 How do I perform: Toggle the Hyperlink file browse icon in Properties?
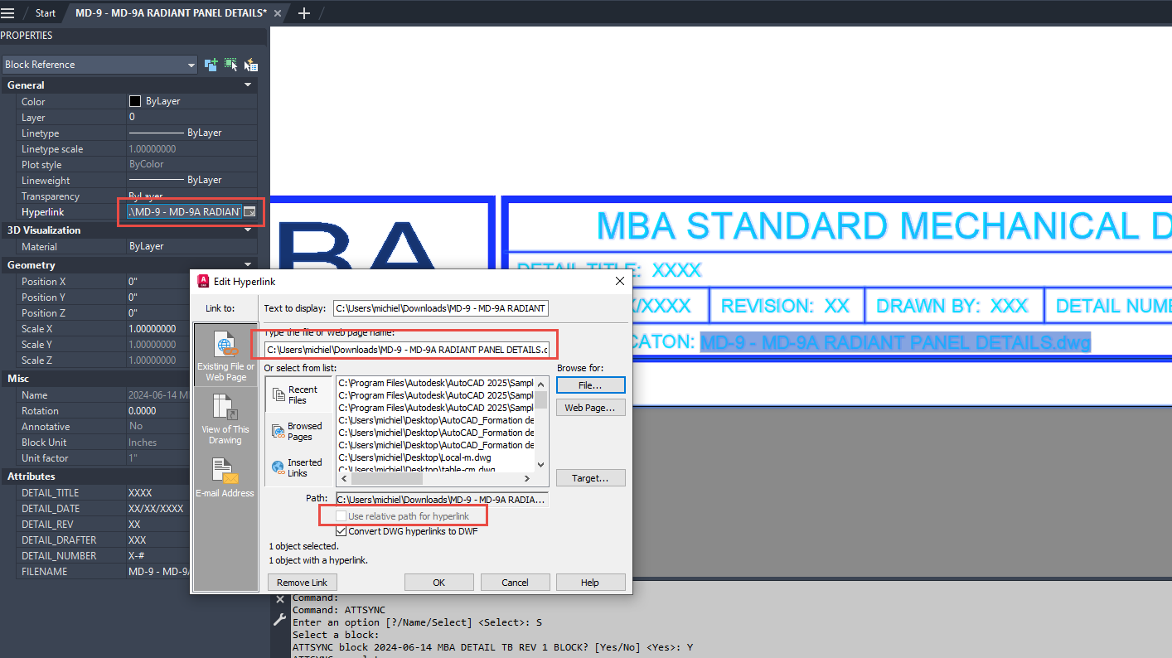tap(249, 212)
